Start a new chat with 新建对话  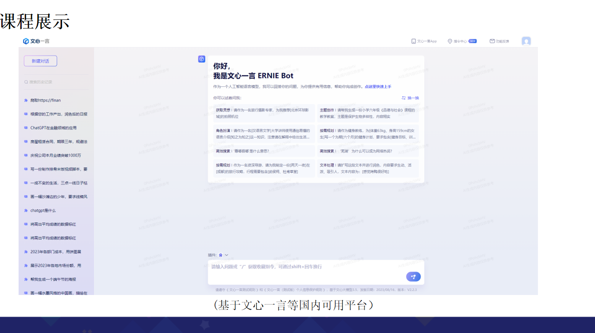40,61
